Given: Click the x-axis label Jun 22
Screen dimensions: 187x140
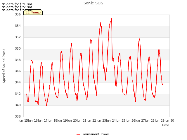Looking at the screenshot, I should tap(91, 120).
